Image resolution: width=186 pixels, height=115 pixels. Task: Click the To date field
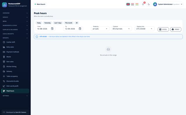point(73,29)
